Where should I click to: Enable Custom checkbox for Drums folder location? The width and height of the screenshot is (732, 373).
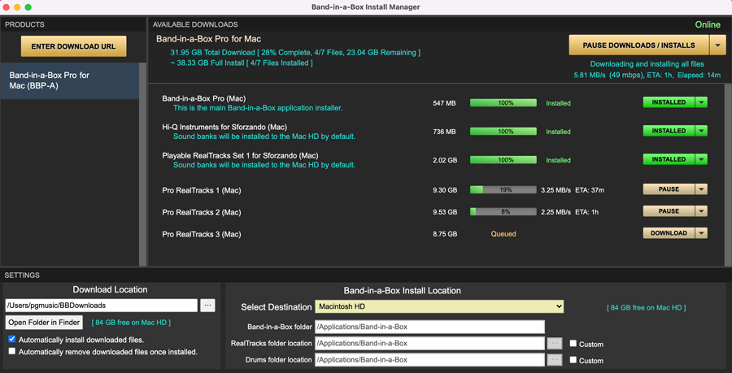point(573,360)
